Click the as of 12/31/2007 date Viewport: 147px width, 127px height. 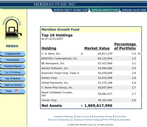[x=52, y=39]
